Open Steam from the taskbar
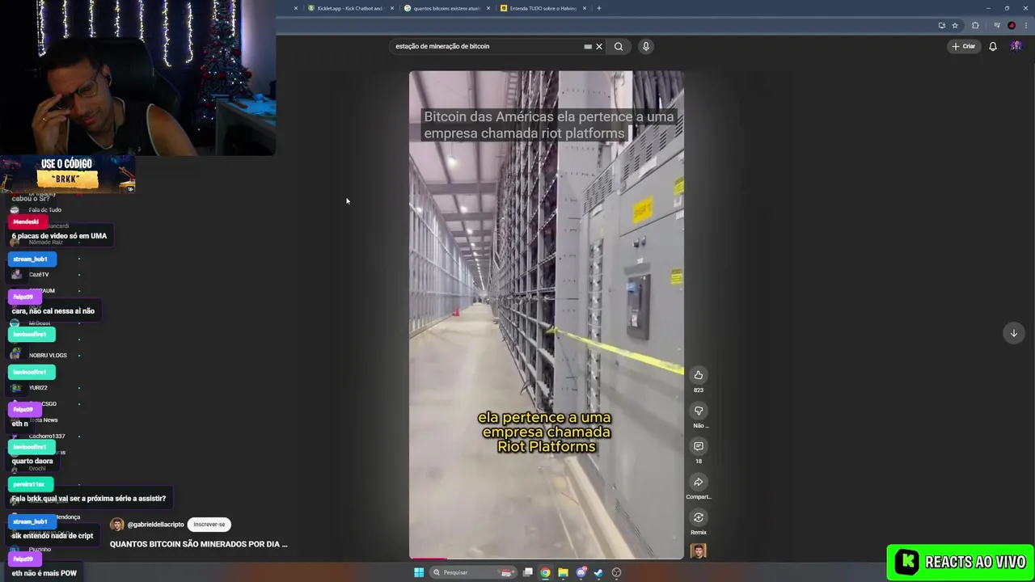Image resolution: width=1035 pixels, height=582 pixels. (x=598, y=572)
